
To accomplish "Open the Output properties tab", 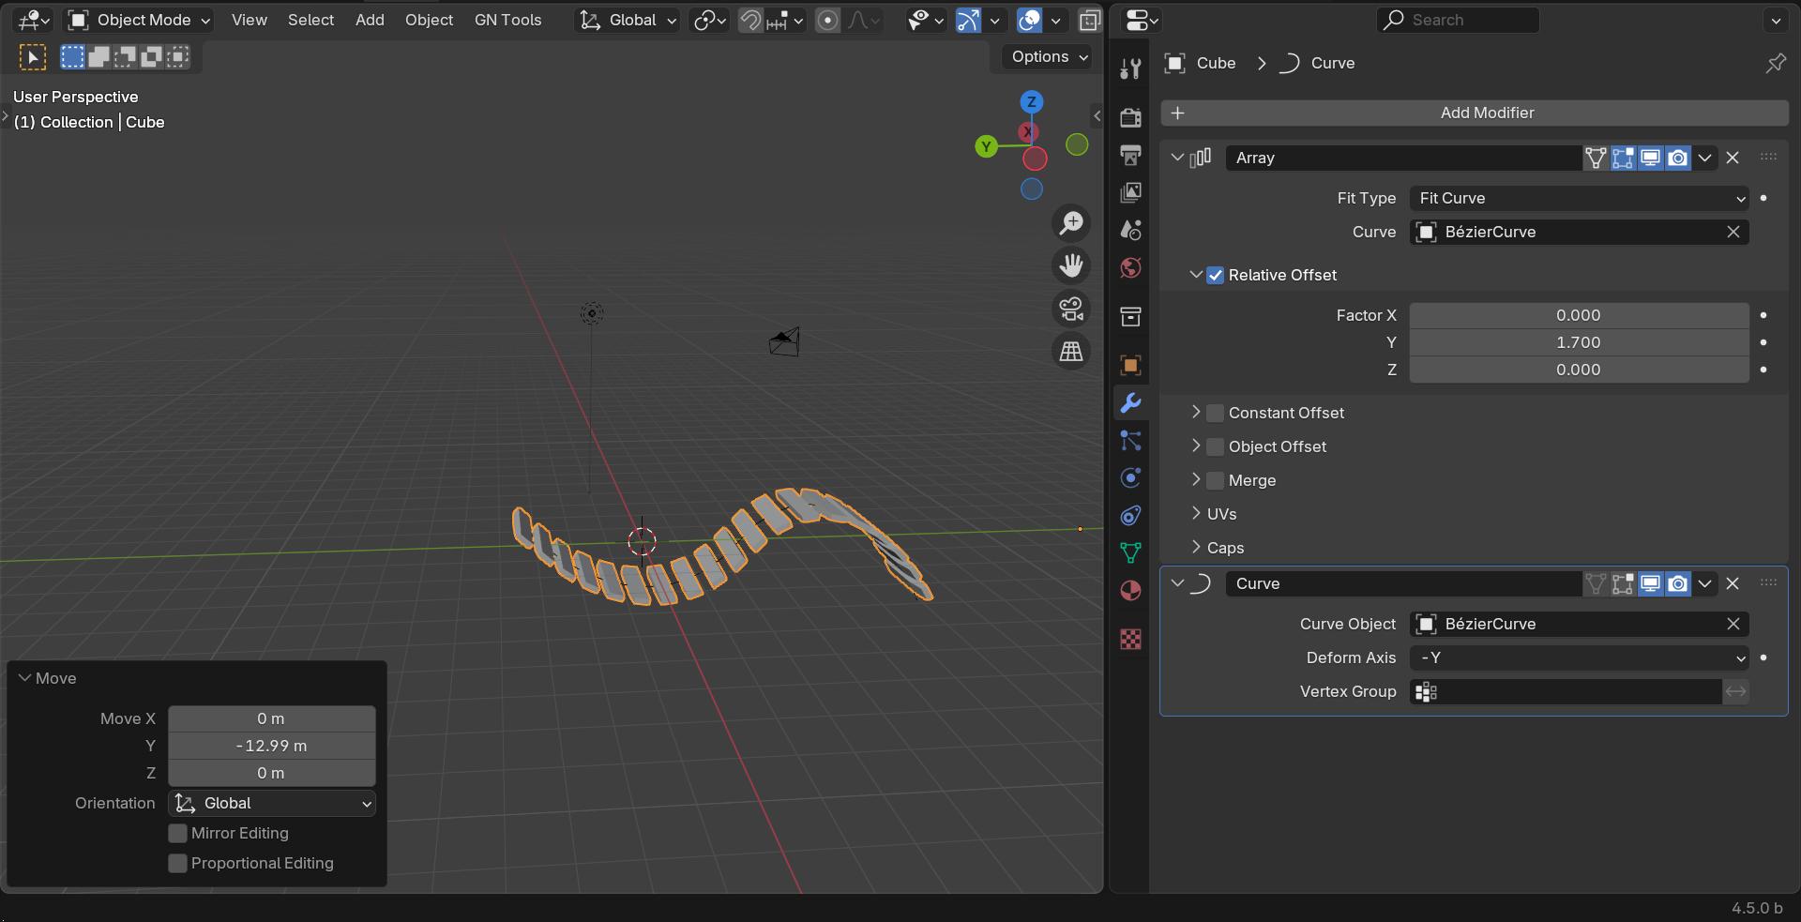I will tap(1130, 155).
